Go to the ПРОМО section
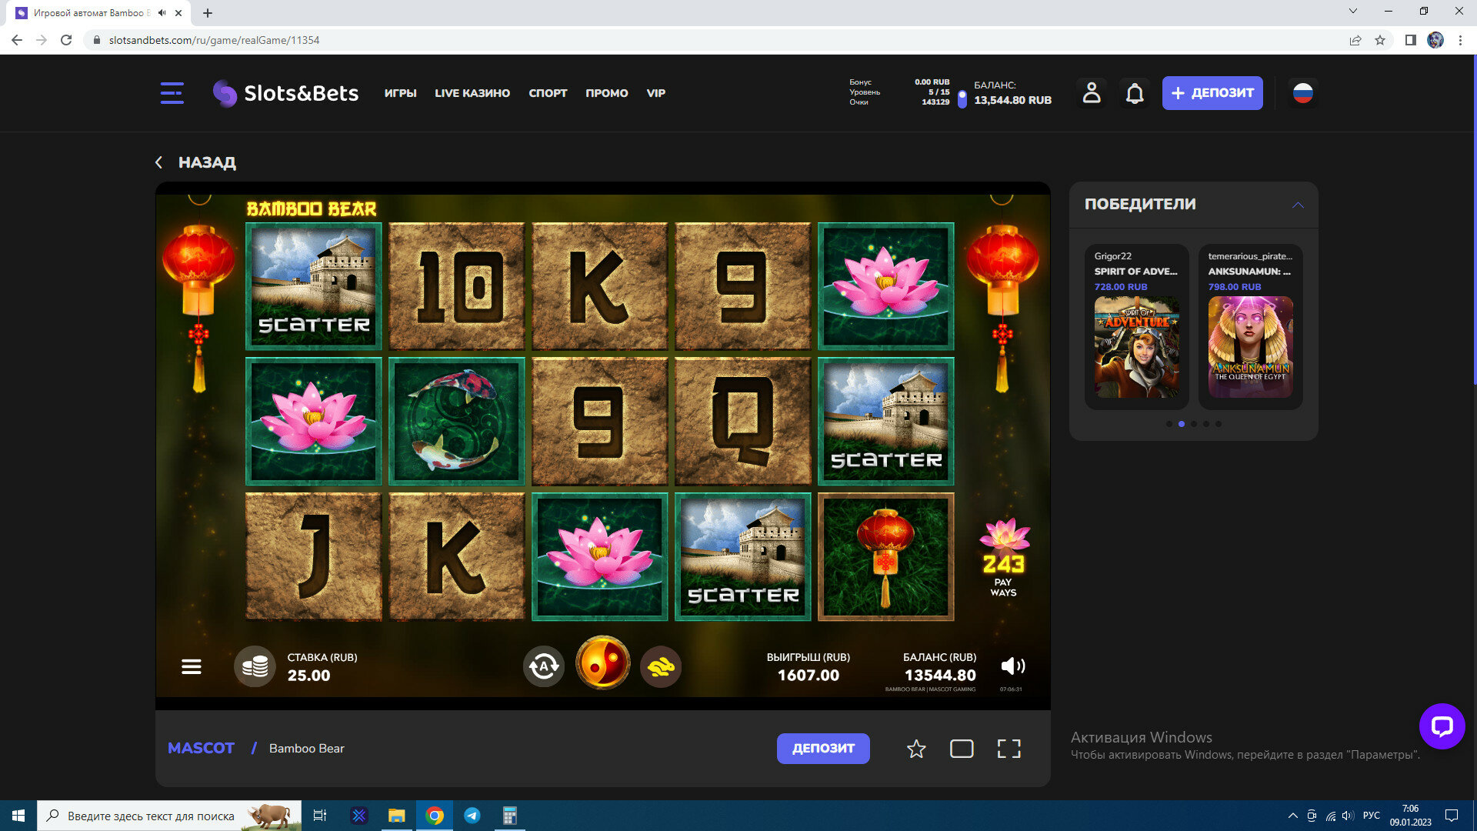The width and height of the screenshot is (1477, 831). pyautogui.click(x=607, y=93)
